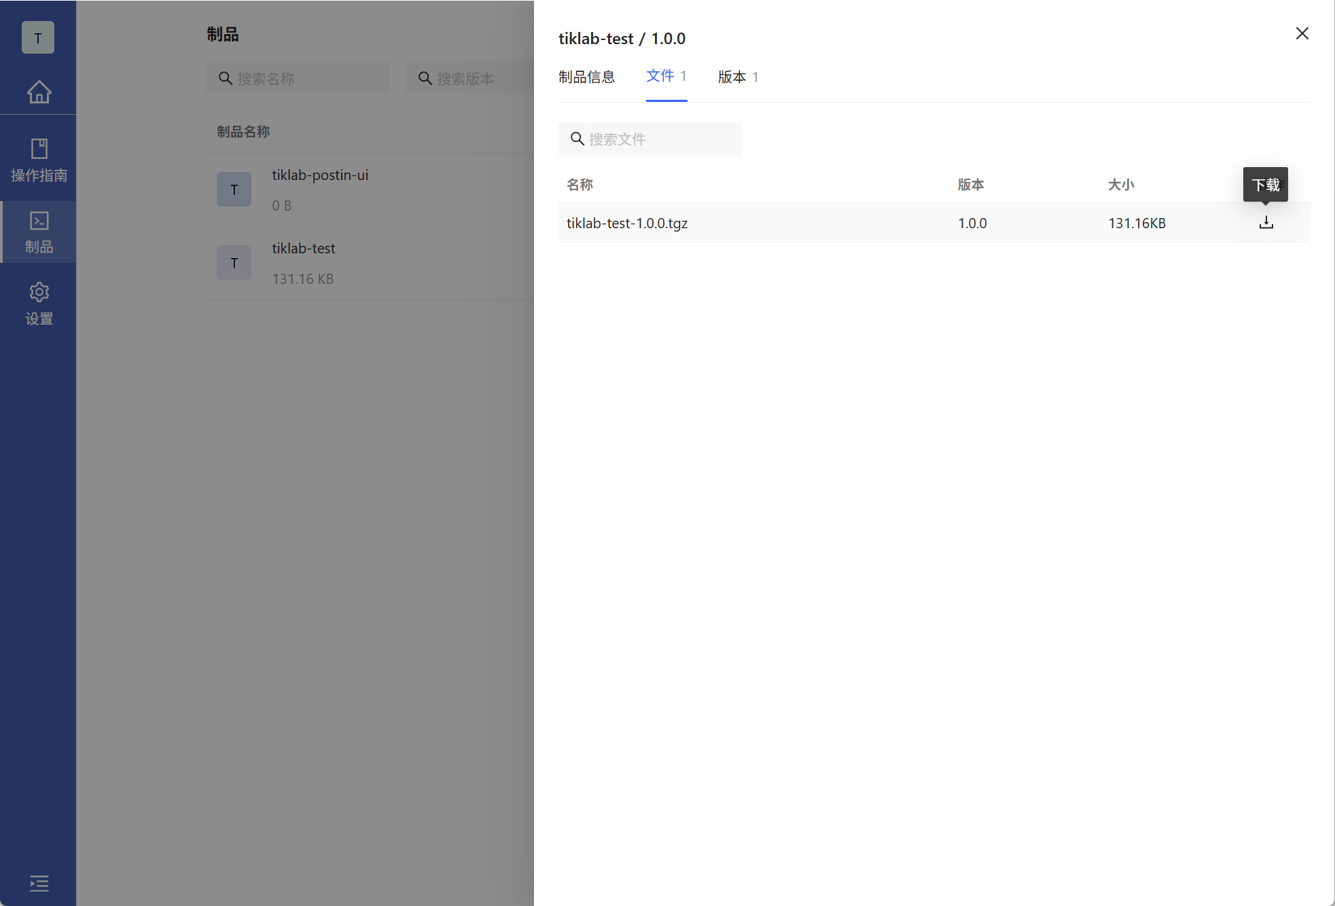Open tiklab-test artifact entry
The width and height of the screenshot is (1335, 906).
(304, 249)
